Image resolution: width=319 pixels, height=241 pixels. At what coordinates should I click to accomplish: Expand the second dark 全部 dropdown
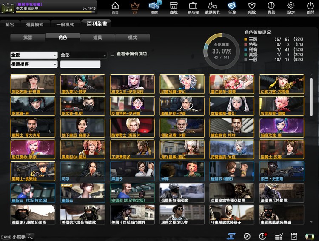click(x=83, y=55)
